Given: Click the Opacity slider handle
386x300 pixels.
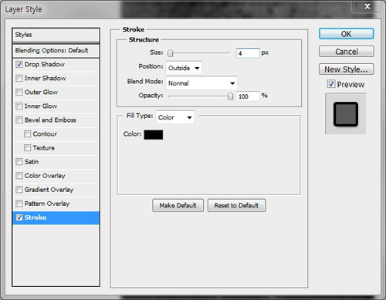Looking at the screenshot, I should tap(230, 96).
